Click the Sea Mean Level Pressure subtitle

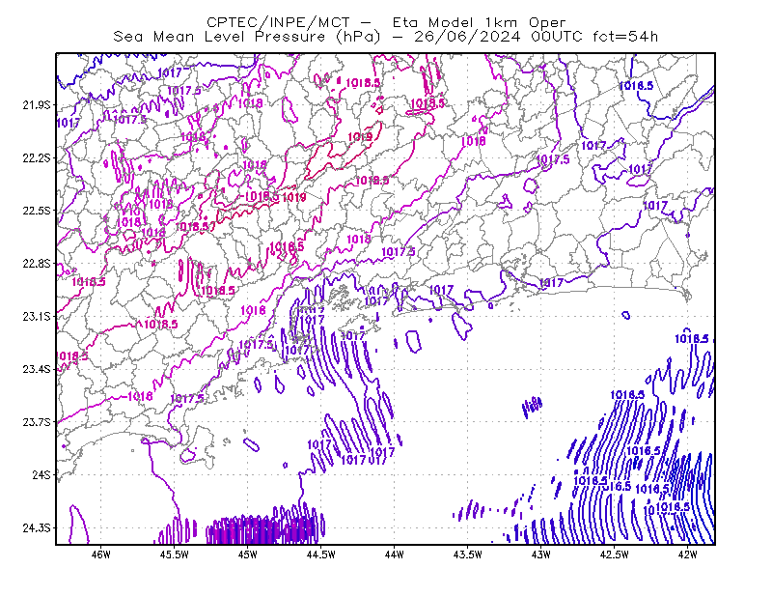point(385,37)
